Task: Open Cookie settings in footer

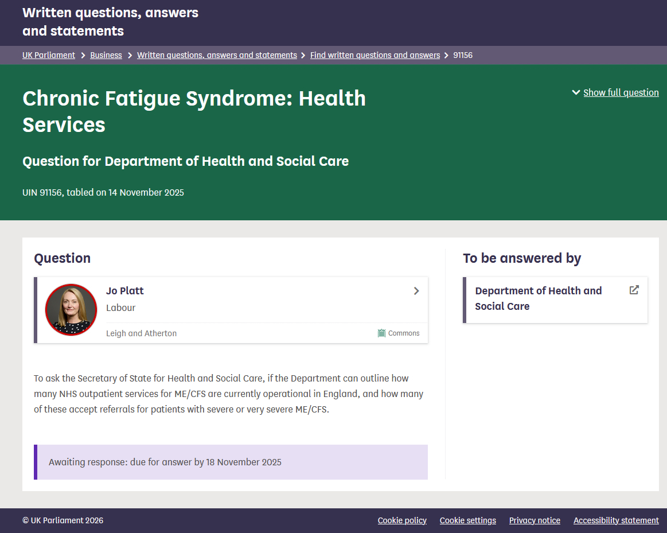Action: pyautogui.click(x=467, y=520)
